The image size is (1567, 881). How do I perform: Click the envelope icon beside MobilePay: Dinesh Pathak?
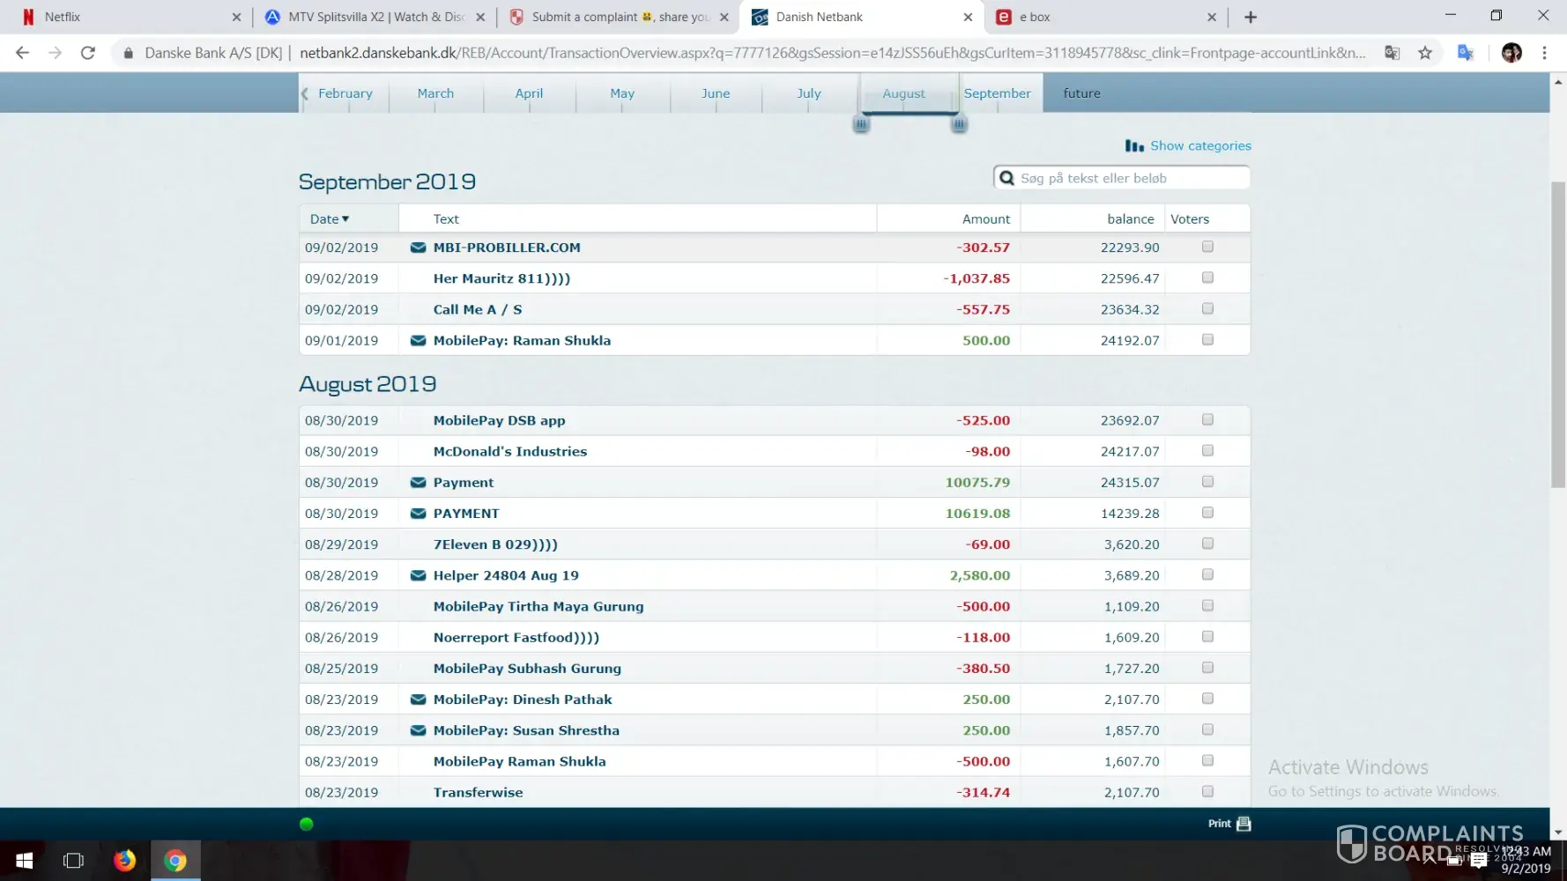coord(419,700)
